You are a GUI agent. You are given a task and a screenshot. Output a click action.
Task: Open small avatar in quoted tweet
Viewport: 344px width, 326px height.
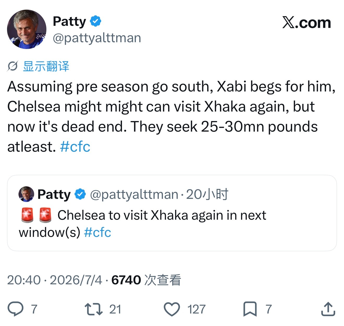[26, 194]
